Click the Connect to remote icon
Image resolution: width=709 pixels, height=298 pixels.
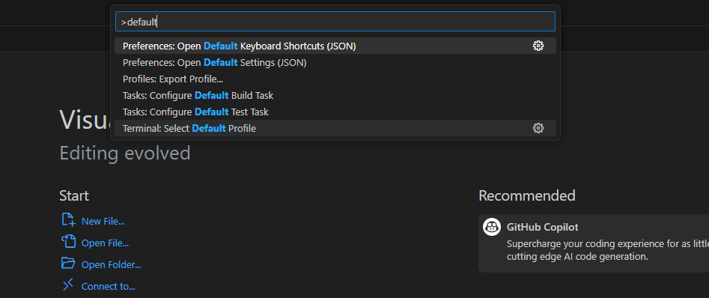tap(68, 285)
